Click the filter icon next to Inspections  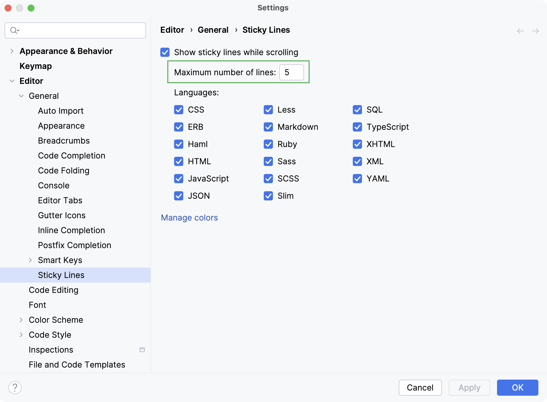pos(142,350)
